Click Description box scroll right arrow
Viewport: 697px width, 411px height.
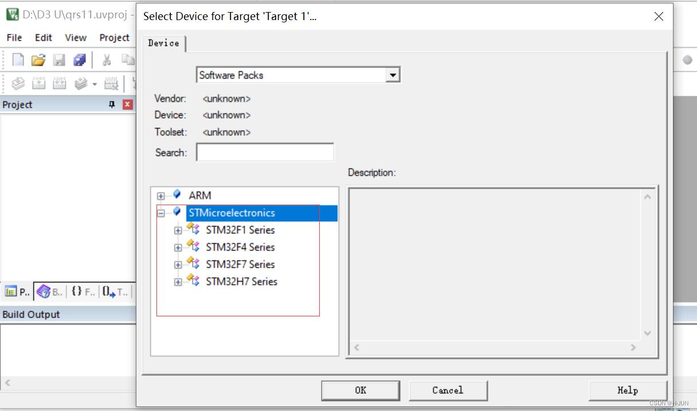click(633, 347)
